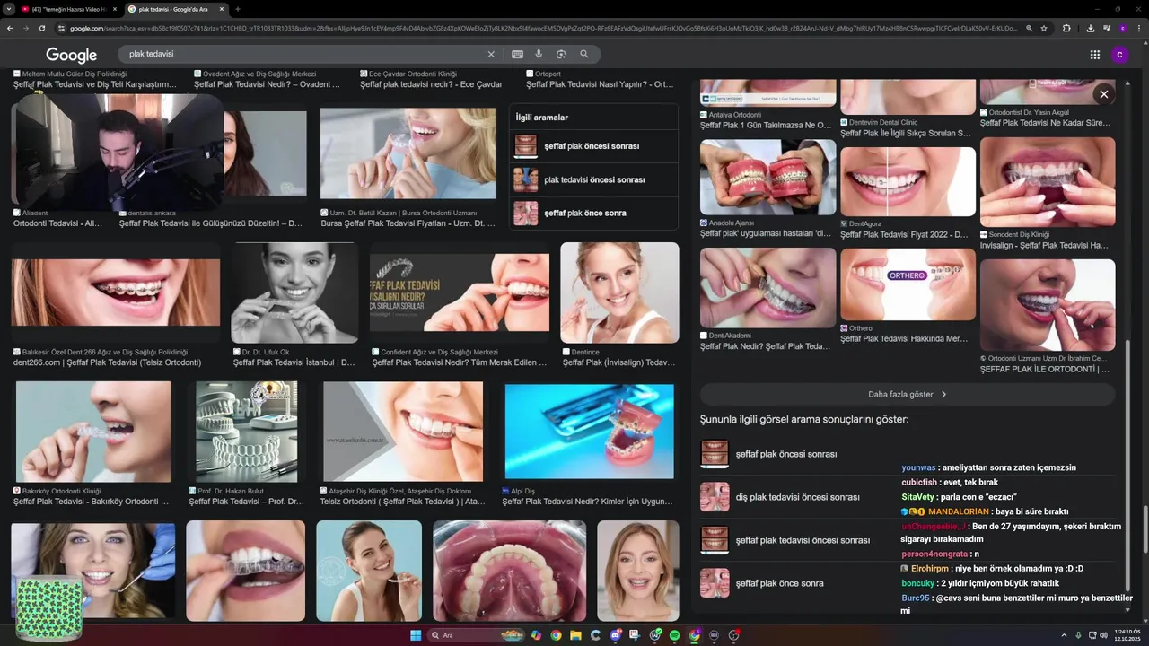Viewport: 1149px width, 646px height.
Task: Open Dent Akademi aligner image
Action: (767, 288)
